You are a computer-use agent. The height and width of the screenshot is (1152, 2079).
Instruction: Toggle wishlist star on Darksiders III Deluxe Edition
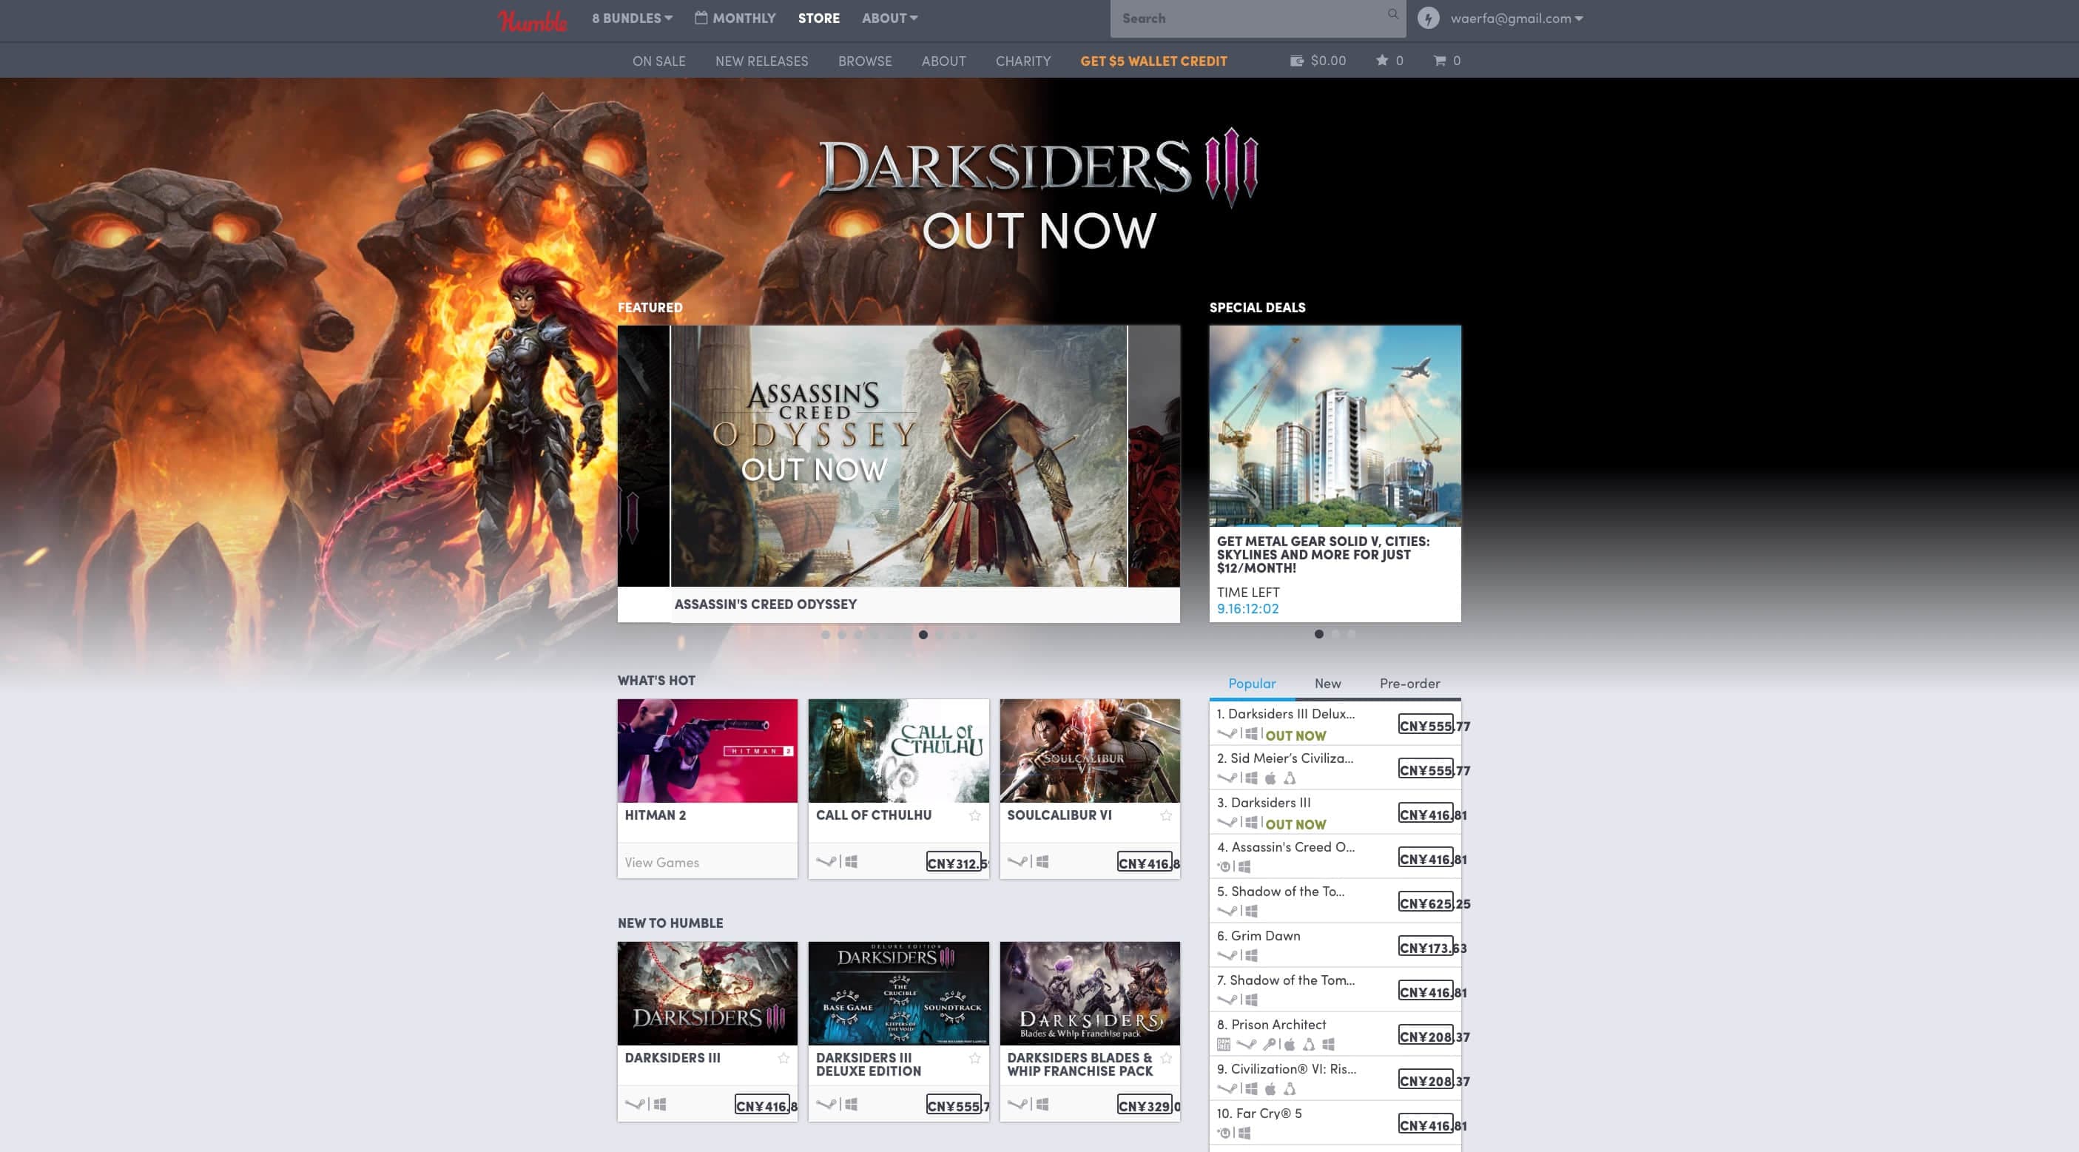pos(975,1057)
